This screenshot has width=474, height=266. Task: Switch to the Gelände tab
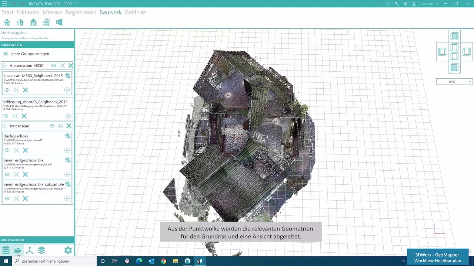tap(135, 12)
